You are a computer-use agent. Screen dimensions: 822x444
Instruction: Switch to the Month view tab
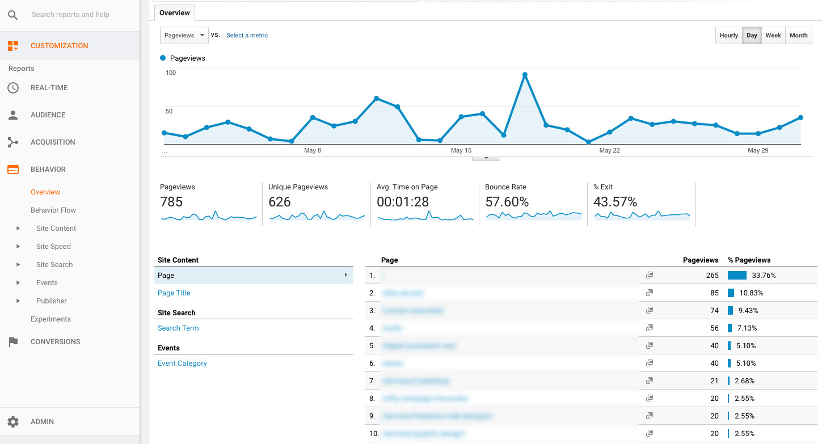click(798, 35)
